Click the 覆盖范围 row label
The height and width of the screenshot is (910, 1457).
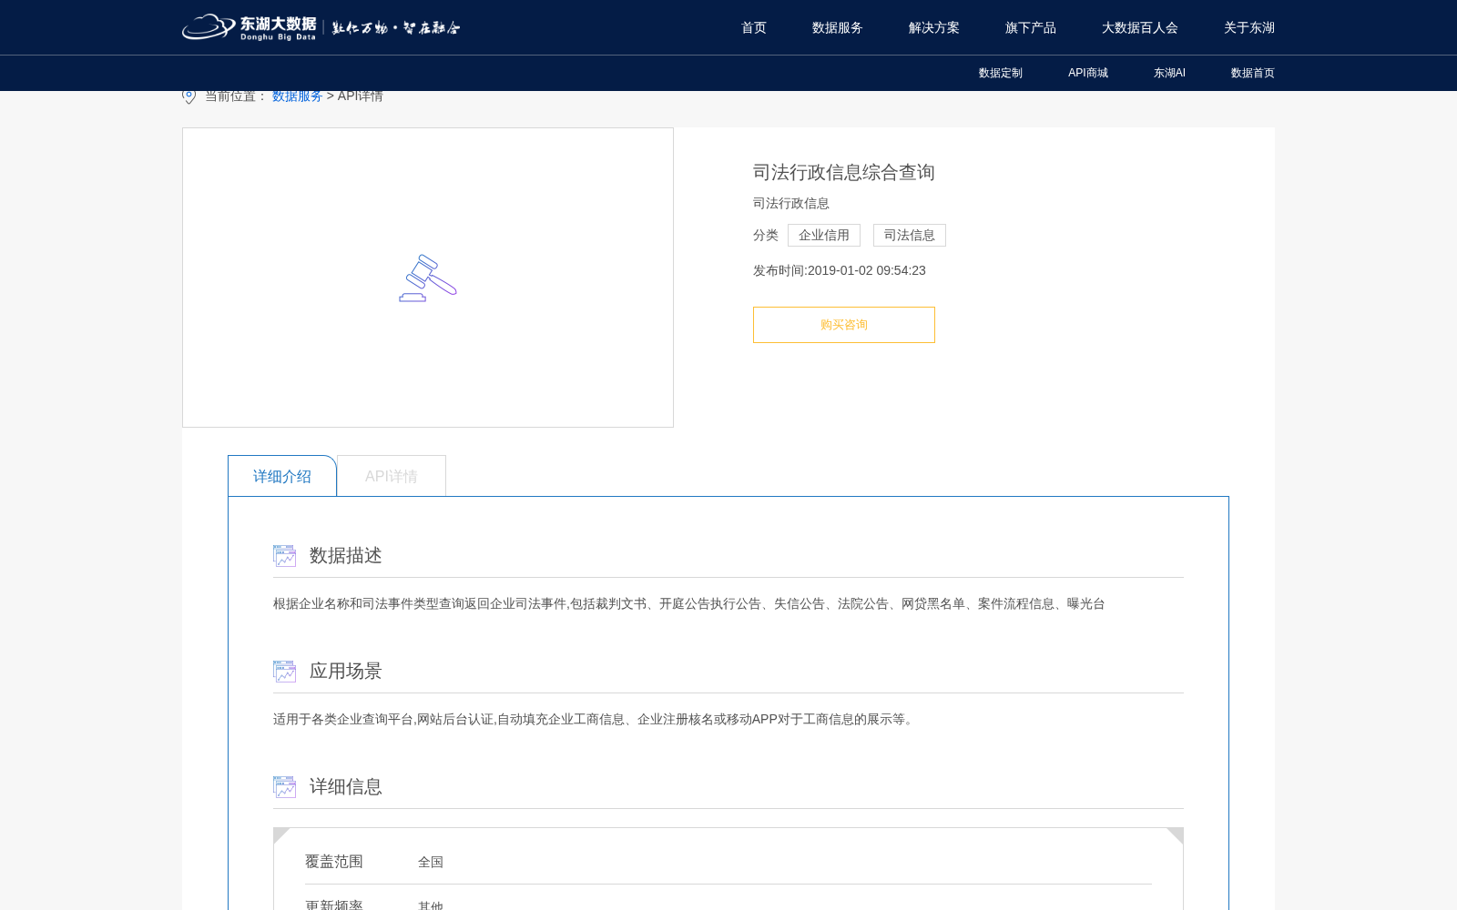[334, 862]
